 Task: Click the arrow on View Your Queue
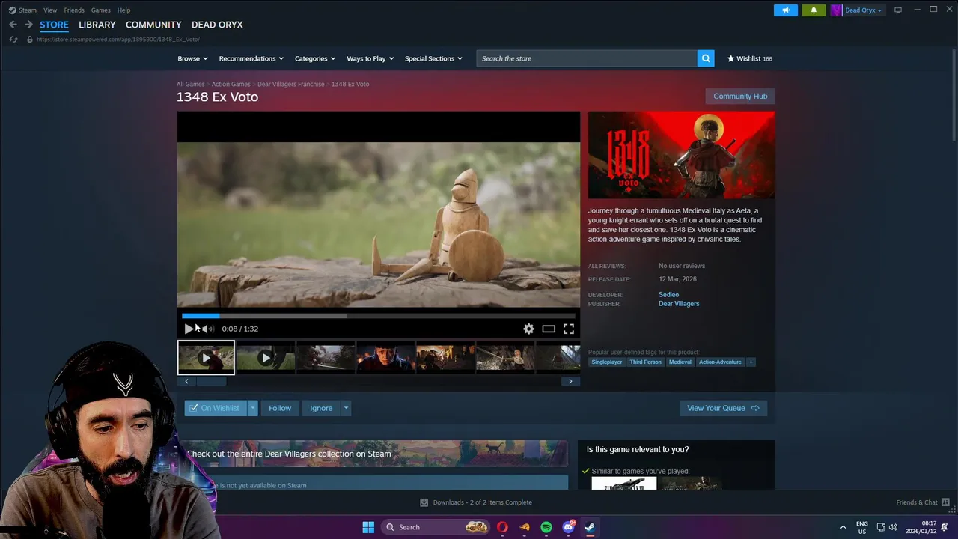coord(754,408)
